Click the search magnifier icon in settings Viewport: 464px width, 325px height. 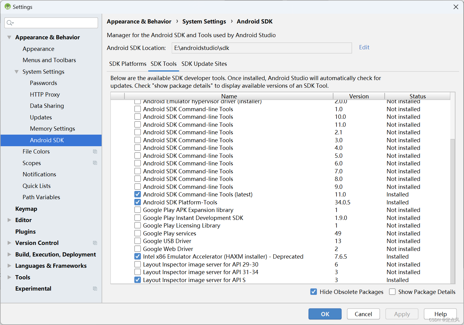10,23
